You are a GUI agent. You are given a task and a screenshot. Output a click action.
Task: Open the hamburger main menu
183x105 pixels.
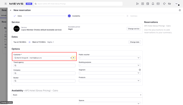5,4
